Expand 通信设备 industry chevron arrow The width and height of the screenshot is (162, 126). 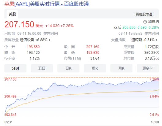[49, 40]
